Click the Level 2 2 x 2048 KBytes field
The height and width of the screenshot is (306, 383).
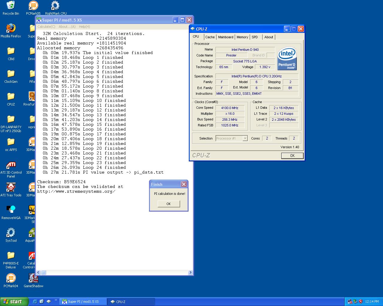click(284, 120)
